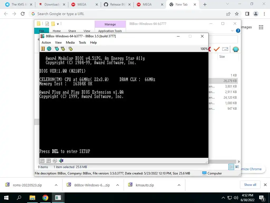Viewport: 270px width, 203px height.
Task: Click the Images link on New Tab
Action: 247,27
